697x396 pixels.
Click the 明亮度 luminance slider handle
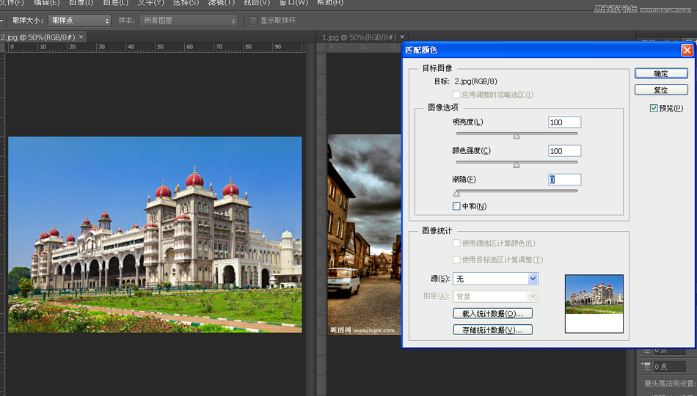pyautogui.click(x=517, y=136)
